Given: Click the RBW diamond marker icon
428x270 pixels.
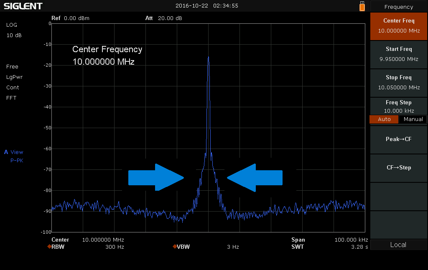Looking at the screenshot, I should (x=49, y=247).
